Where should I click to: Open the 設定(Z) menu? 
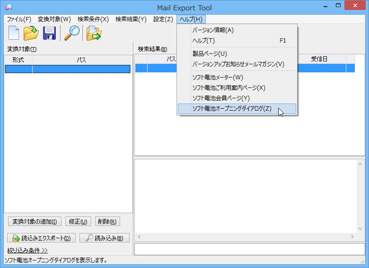click(163, 19)
